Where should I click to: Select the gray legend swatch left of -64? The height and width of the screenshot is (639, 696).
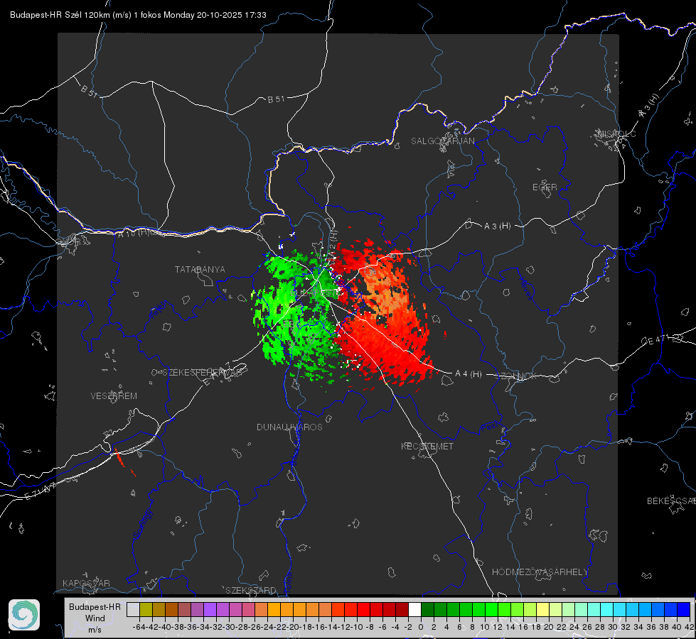[133, 610]
